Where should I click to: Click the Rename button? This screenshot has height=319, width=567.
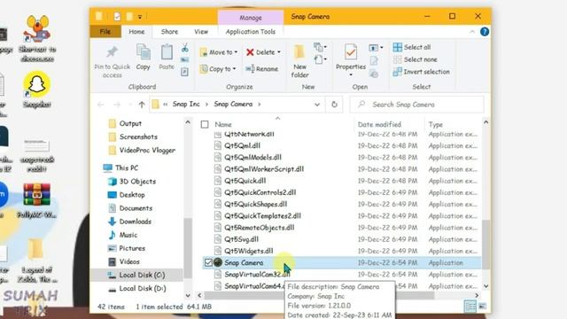pyautogui.click(x=262, y=69)
